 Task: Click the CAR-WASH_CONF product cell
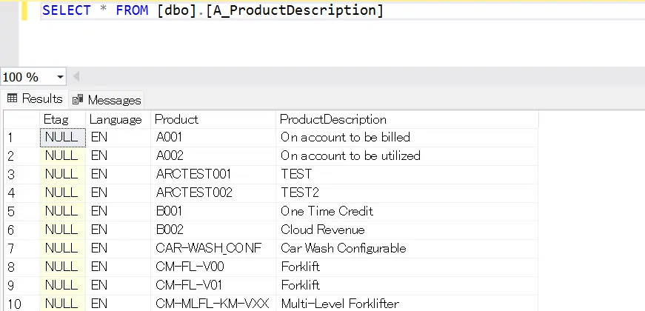(208, 248)
